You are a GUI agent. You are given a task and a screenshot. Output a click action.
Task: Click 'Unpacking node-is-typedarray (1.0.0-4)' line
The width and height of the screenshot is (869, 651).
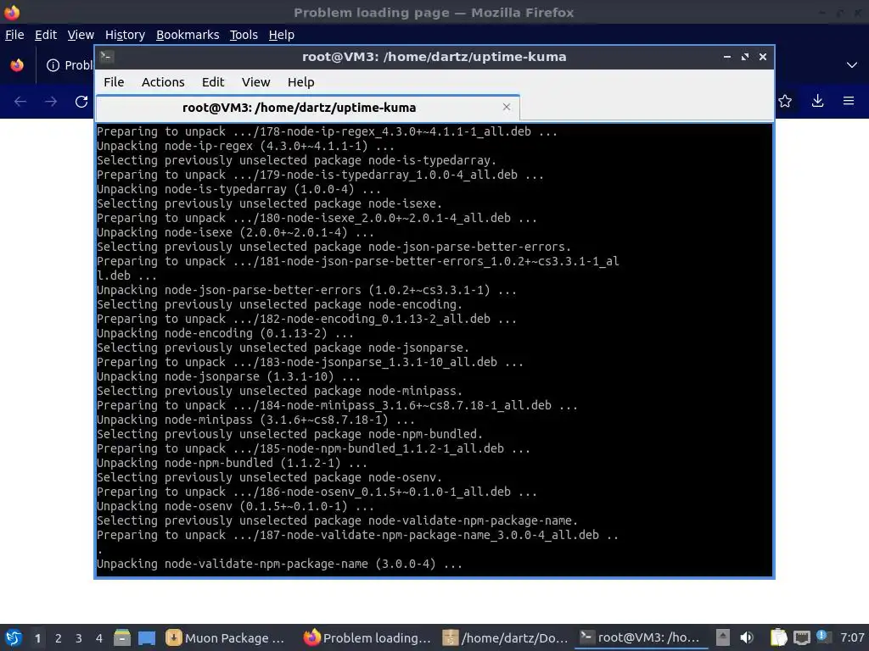tap(238, 189)
